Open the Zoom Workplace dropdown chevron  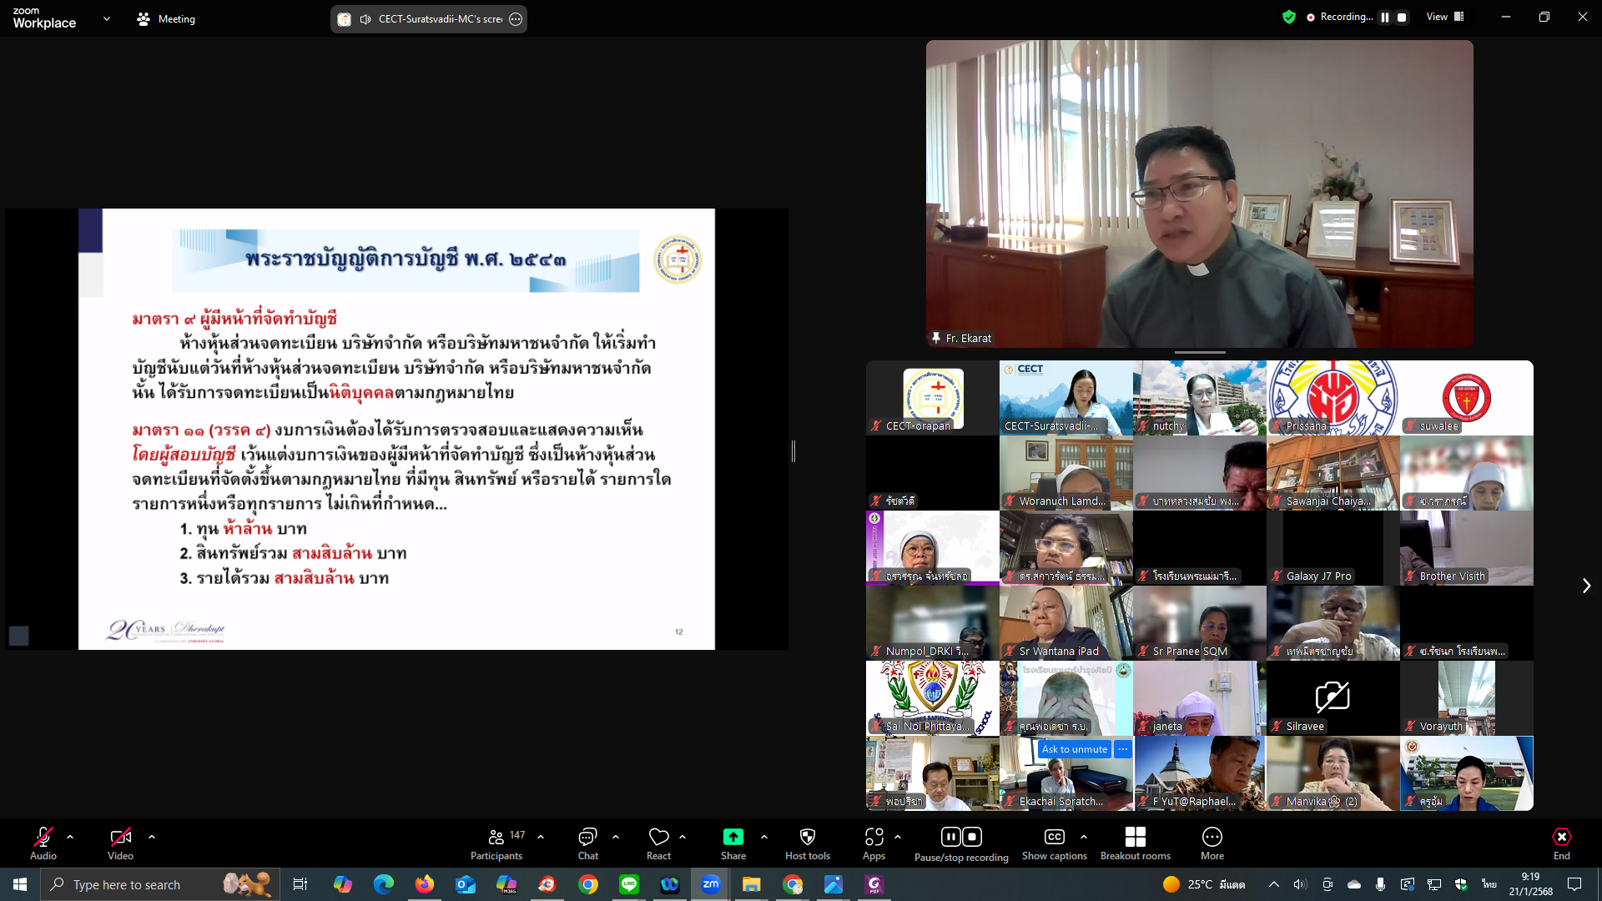tap(106, 18)
